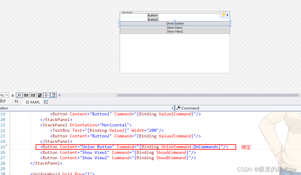Click Value1Command binding on line 19
Image resolution: width=301 pixels, height=175 pixels.
(175, 114)
